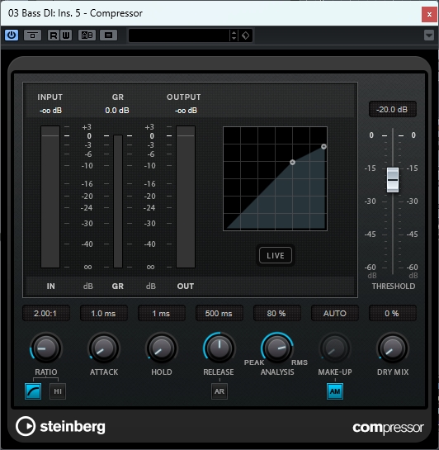Screen dimensions: 439x450
Task: Click the threshold point on the compression curve
Action: click(x=292, y=162)
